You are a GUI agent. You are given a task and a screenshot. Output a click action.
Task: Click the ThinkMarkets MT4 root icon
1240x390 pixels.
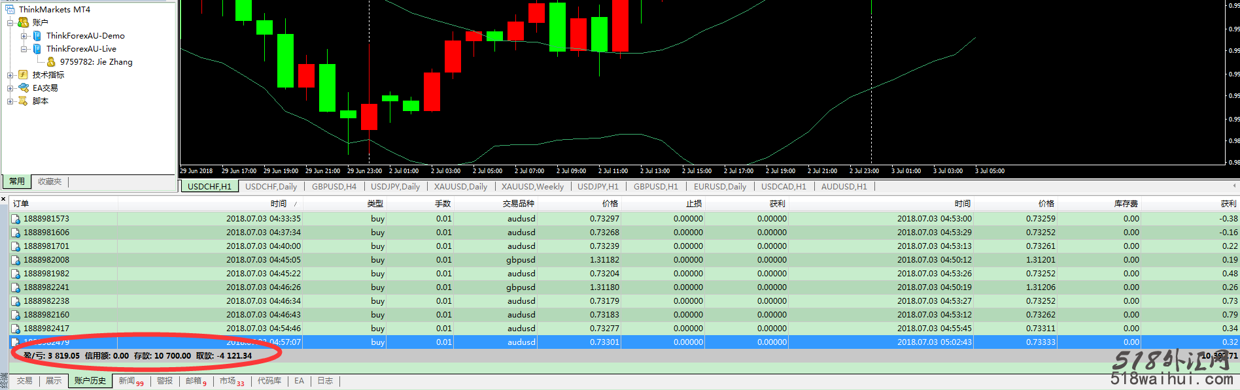click(x=10, y=9)
